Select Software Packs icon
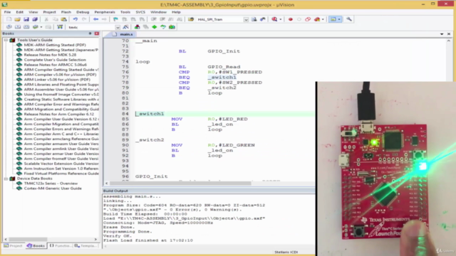This screenshot has height=256, width=456. [163, 27]
